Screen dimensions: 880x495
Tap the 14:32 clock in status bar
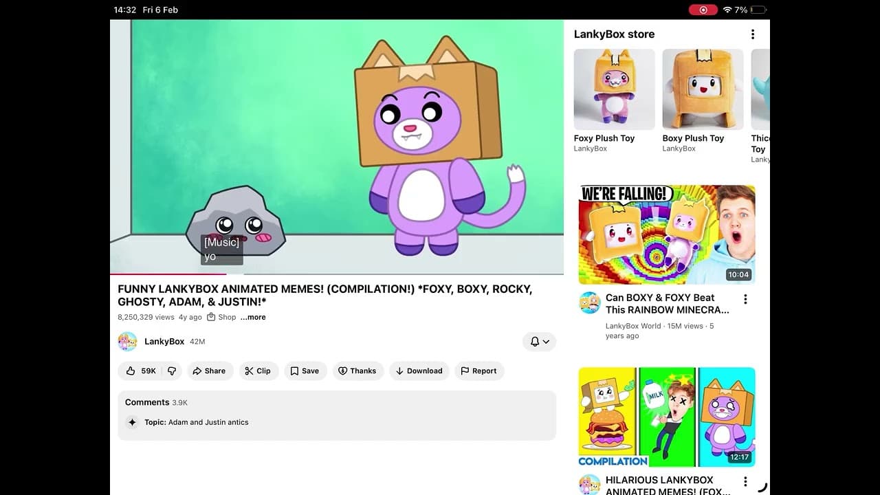(x=125, y=10)
